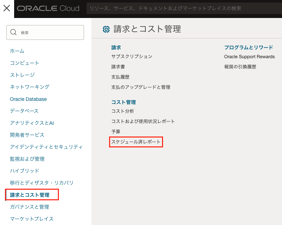This screenshot has height=225, width=282.
Task: Focus the top resource search bar
Action: 184,8
